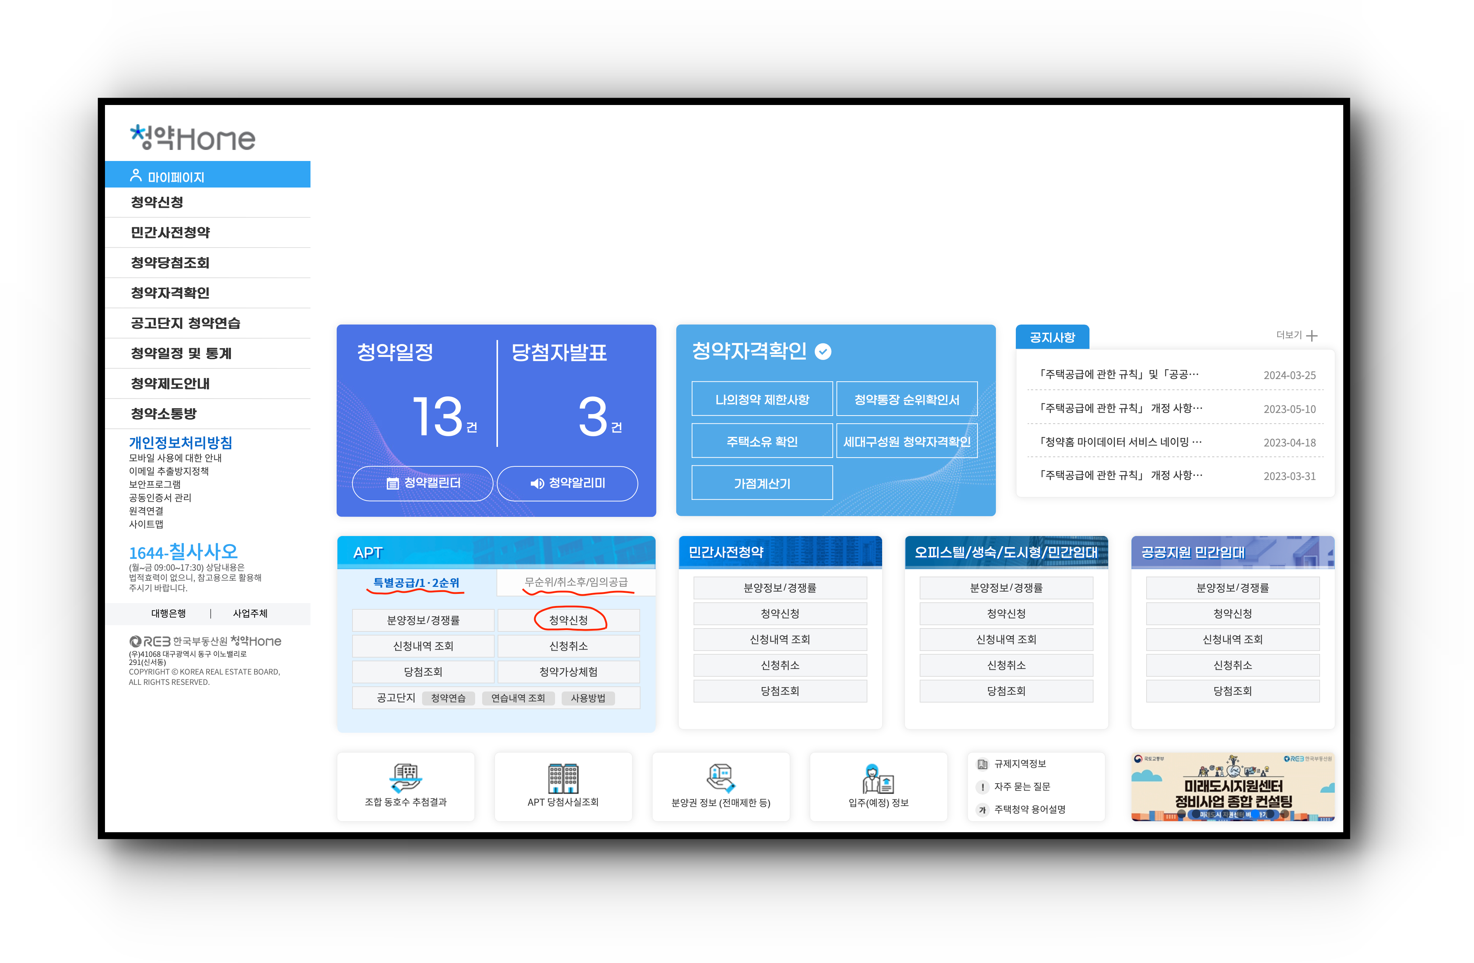Click the 마이페이지 person icon
This screenshot has width=1474, height=963.
tap(136, 176)
